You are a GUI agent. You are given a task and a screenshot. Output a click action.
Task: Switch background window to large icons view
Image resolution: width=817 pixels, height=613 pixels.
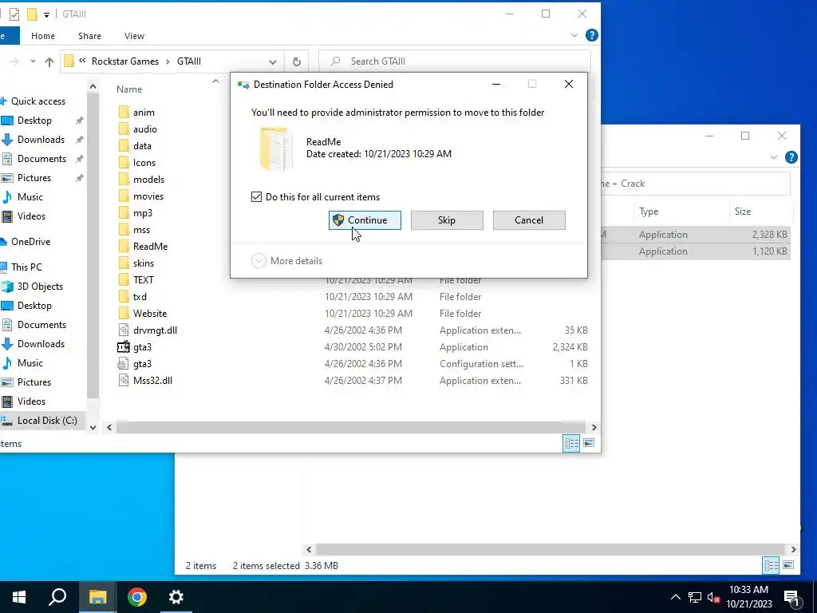tap(788, 566)
